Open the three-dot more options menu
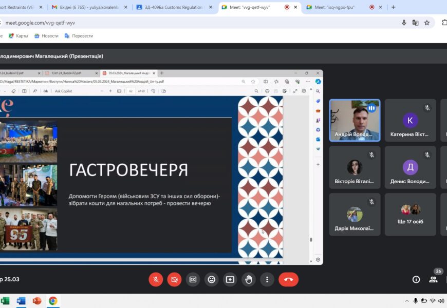447x308 pixels. point(267,279)
